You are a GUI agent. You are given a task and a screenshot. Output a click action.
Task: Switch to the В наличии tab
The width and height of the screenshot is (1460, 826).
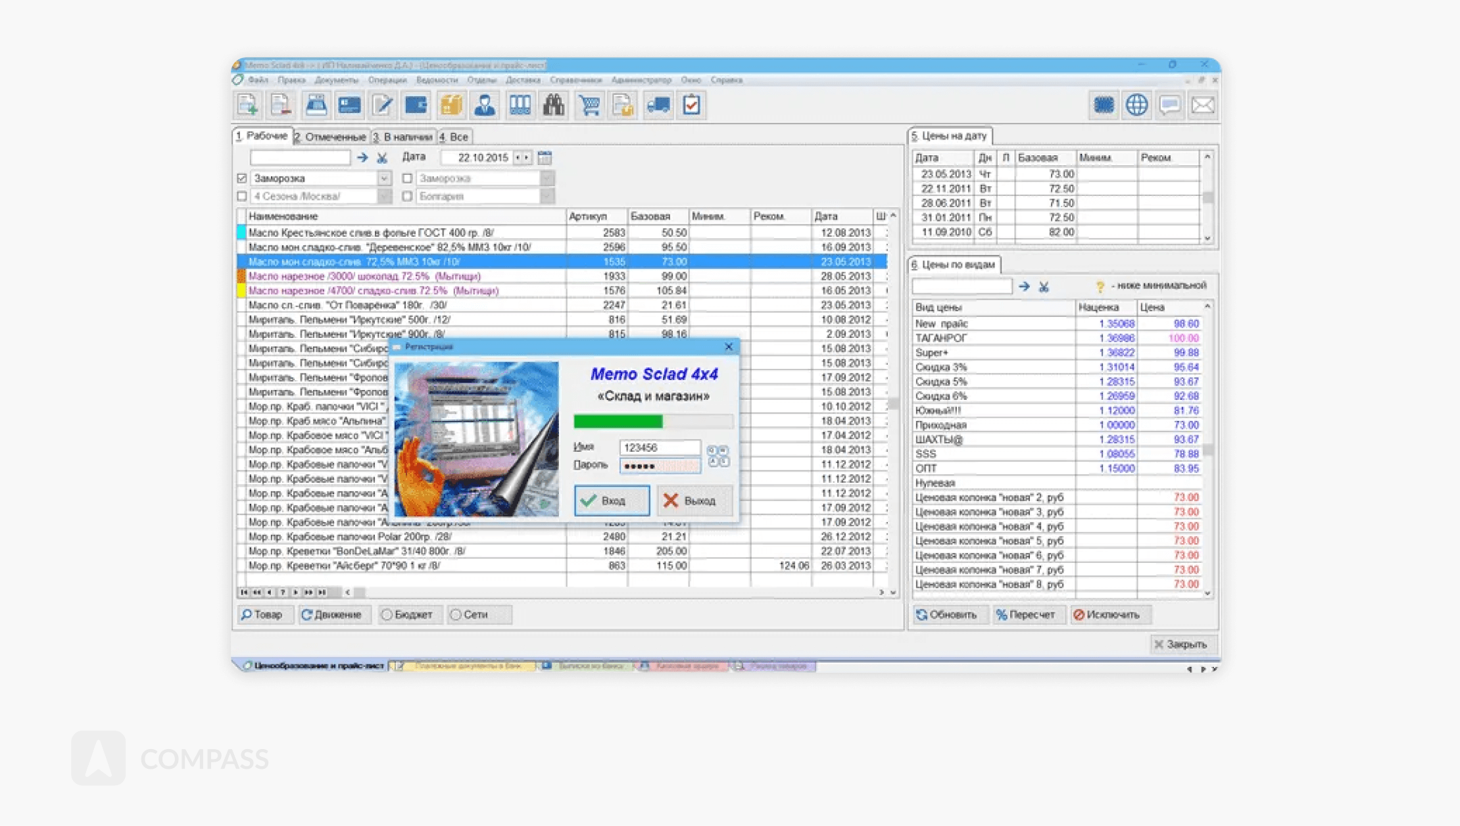tap(402, 137)
